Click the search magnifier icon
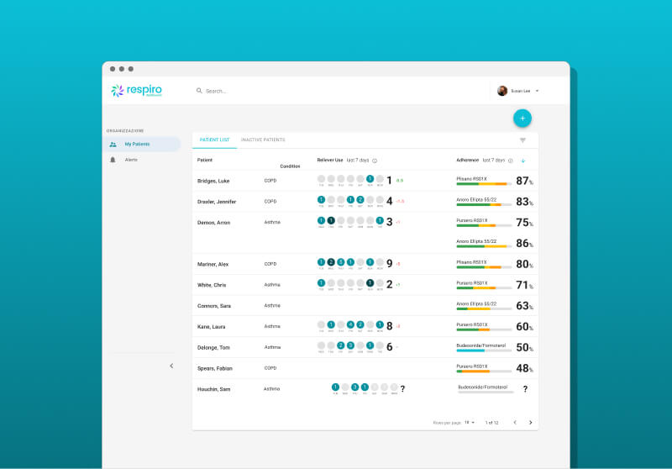672x469 pixels. [199, 91]
